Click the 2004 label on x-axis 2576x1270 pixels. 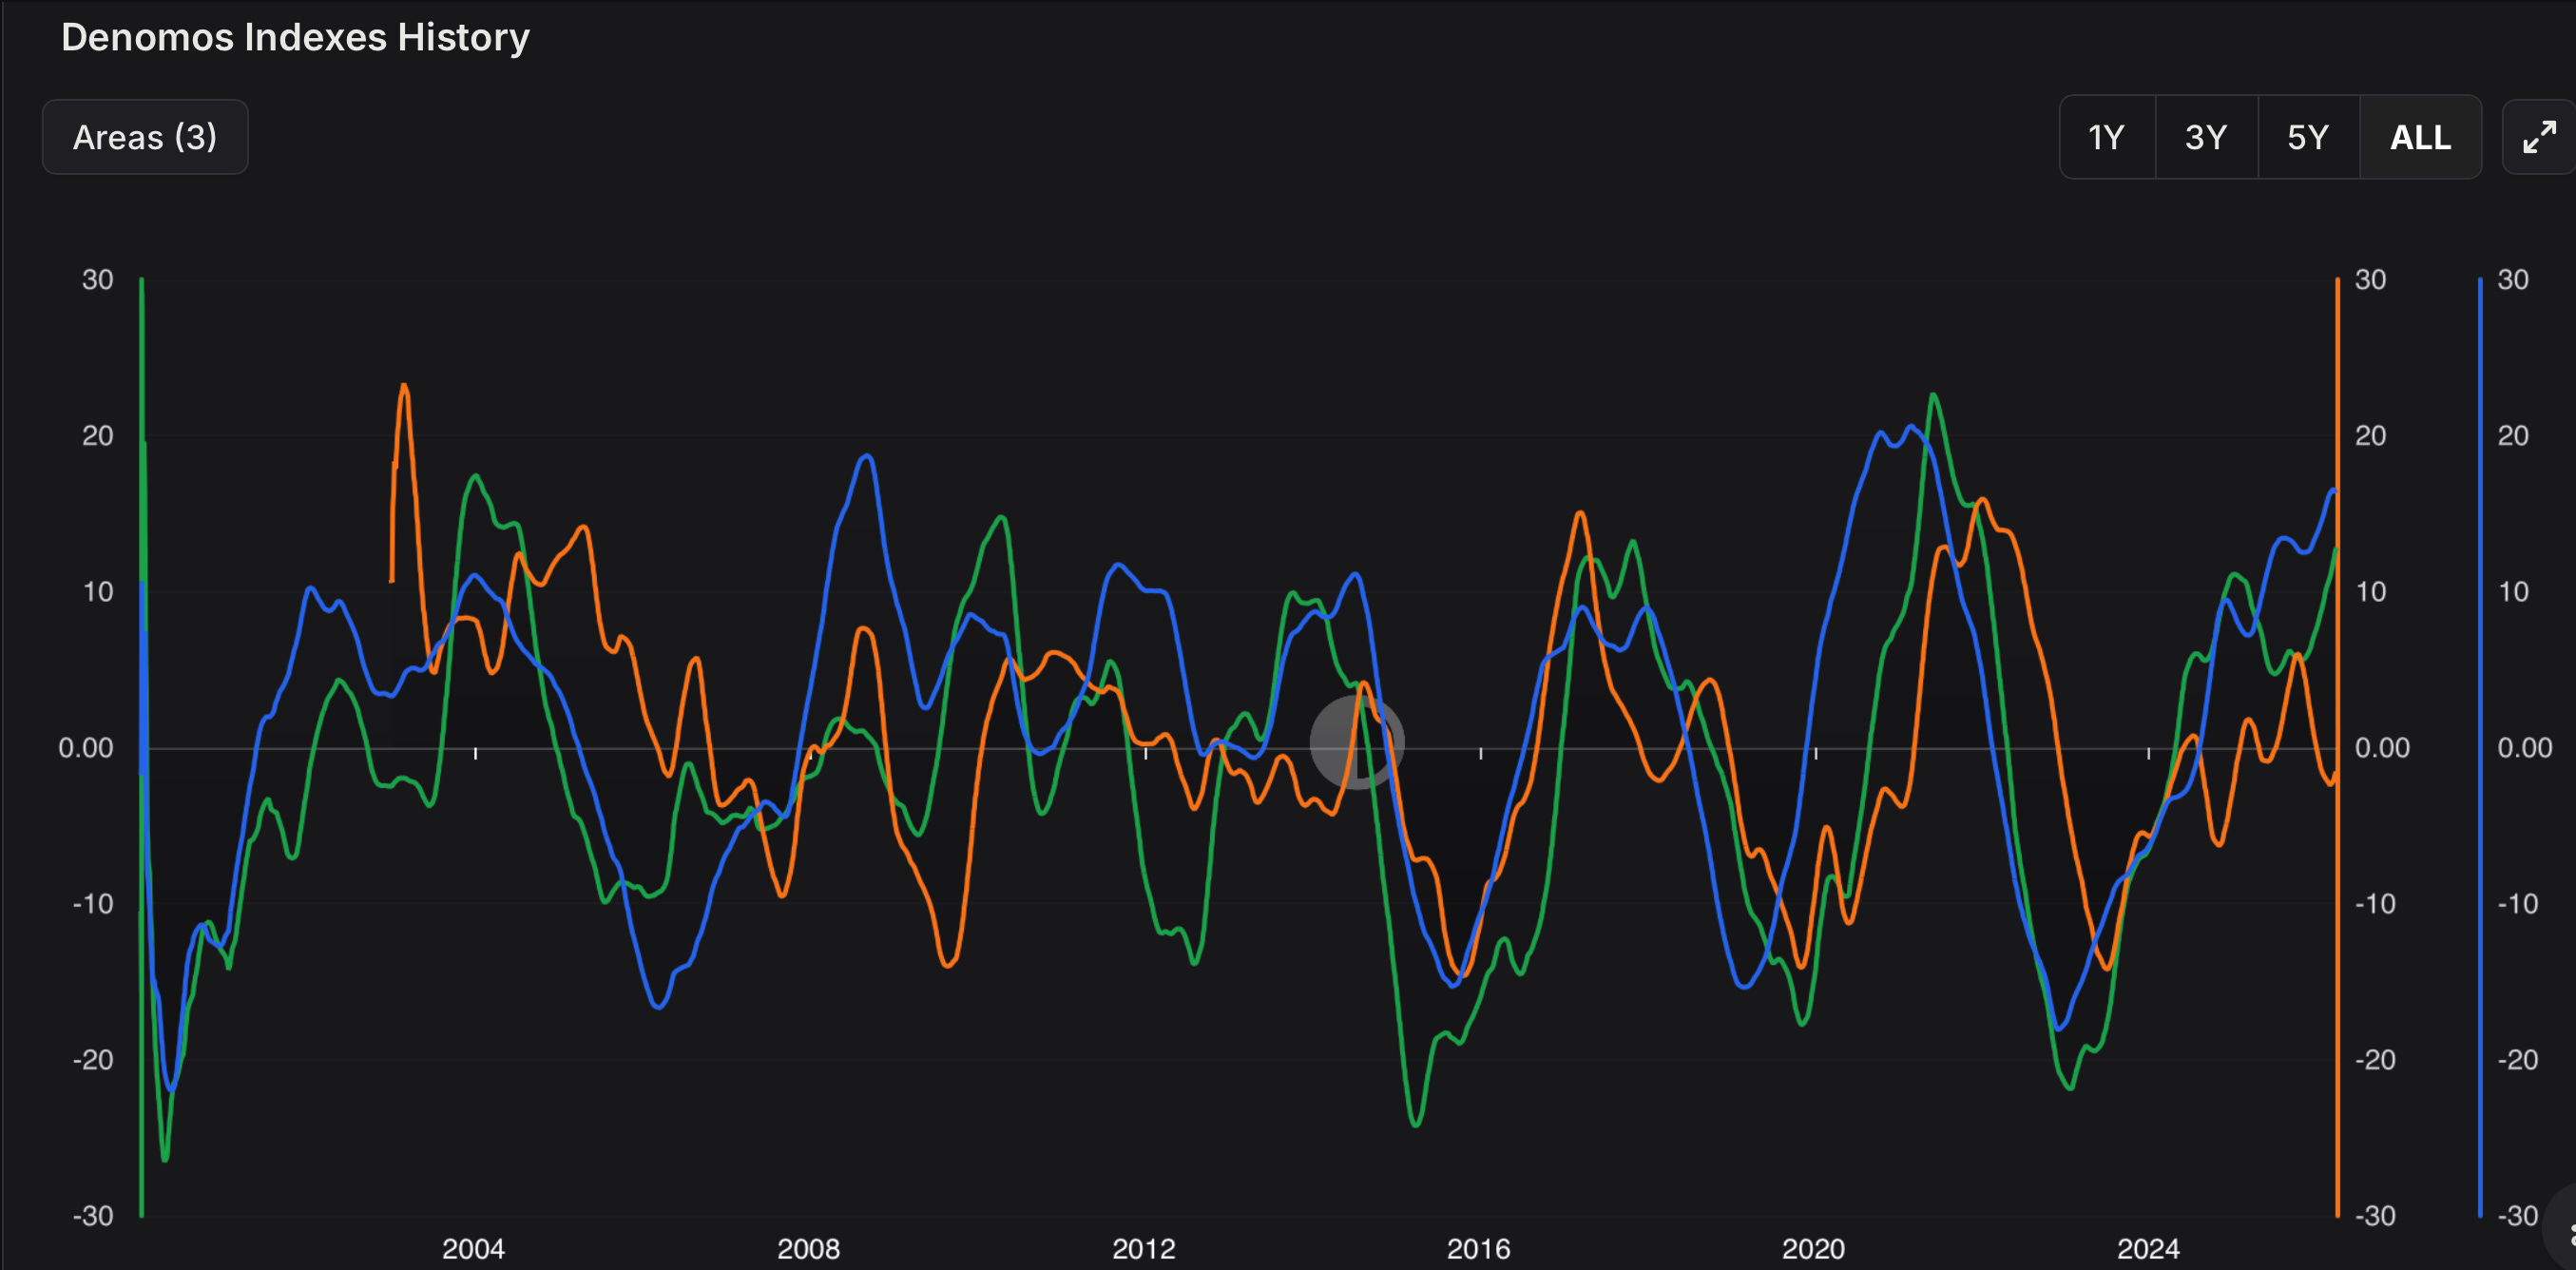tap(473, 1248)
